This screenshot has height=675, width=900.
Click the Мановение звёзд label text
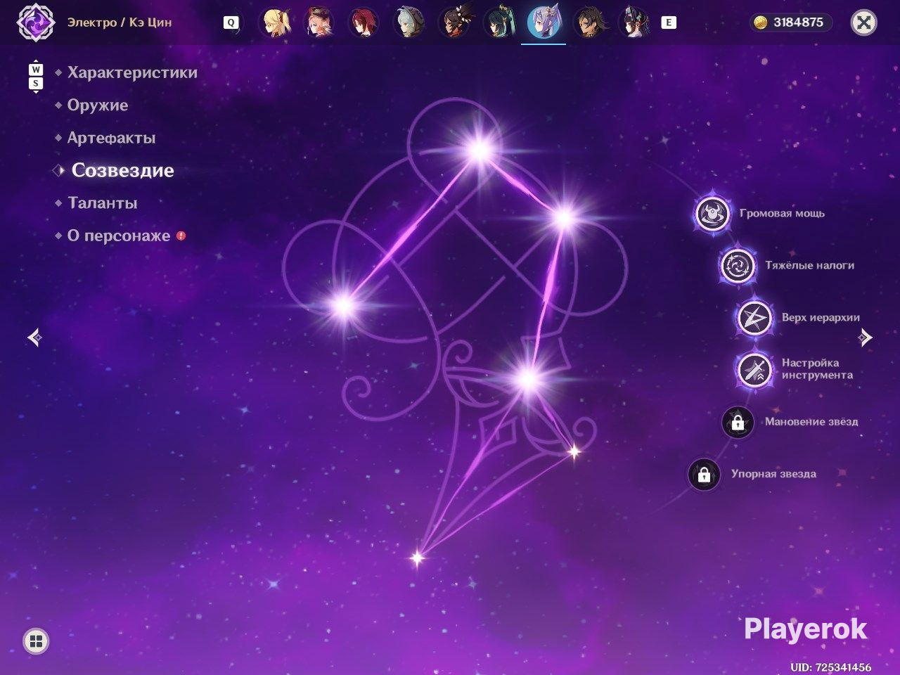point(811,422)
